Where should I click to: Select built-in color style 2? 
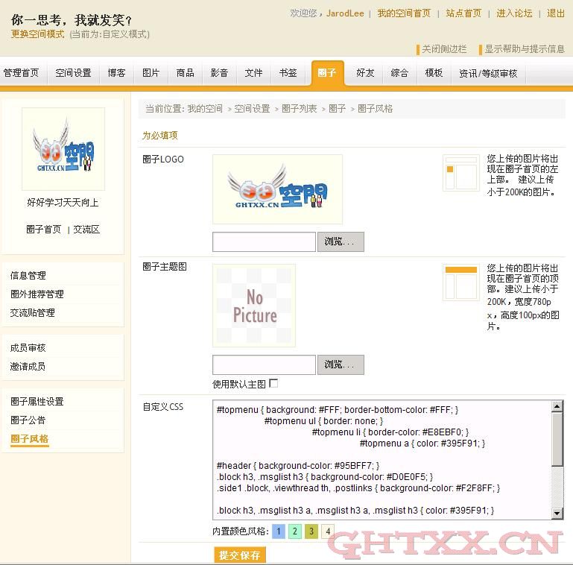294,531
